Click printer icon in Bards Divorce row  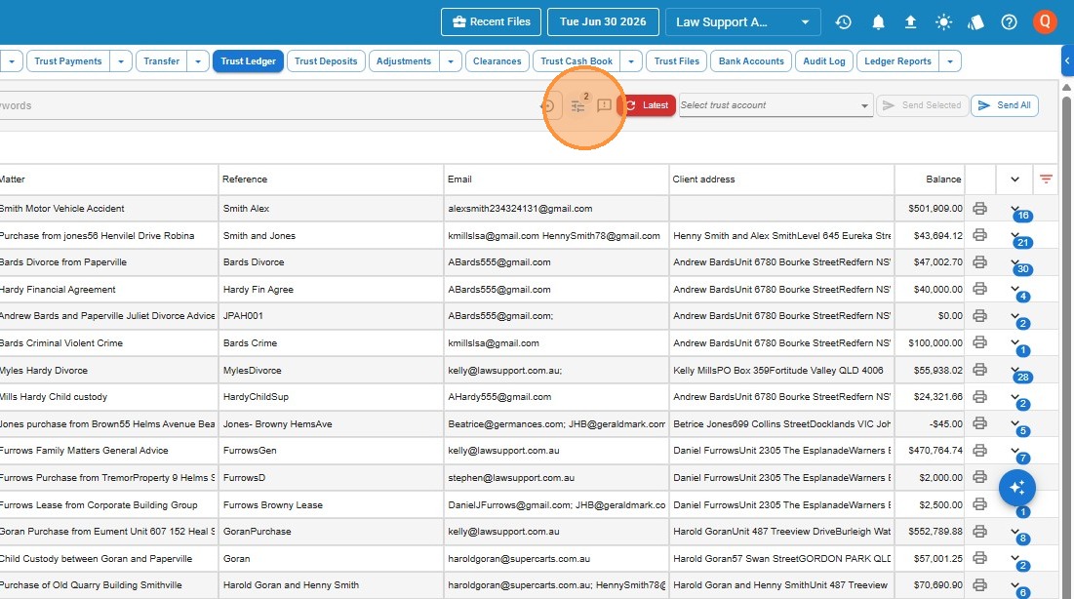[x=980, y=261]
